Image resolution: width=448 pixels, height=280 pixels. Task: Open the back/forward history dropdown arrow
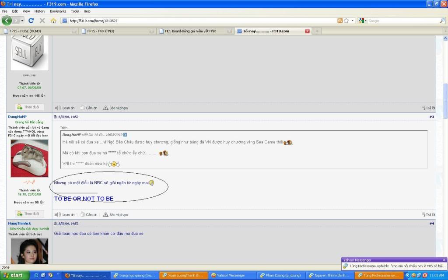click(x=22, y=21)
